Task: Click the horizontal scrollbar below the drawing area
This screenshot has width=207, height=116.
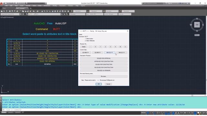Action: pos(103,95)
